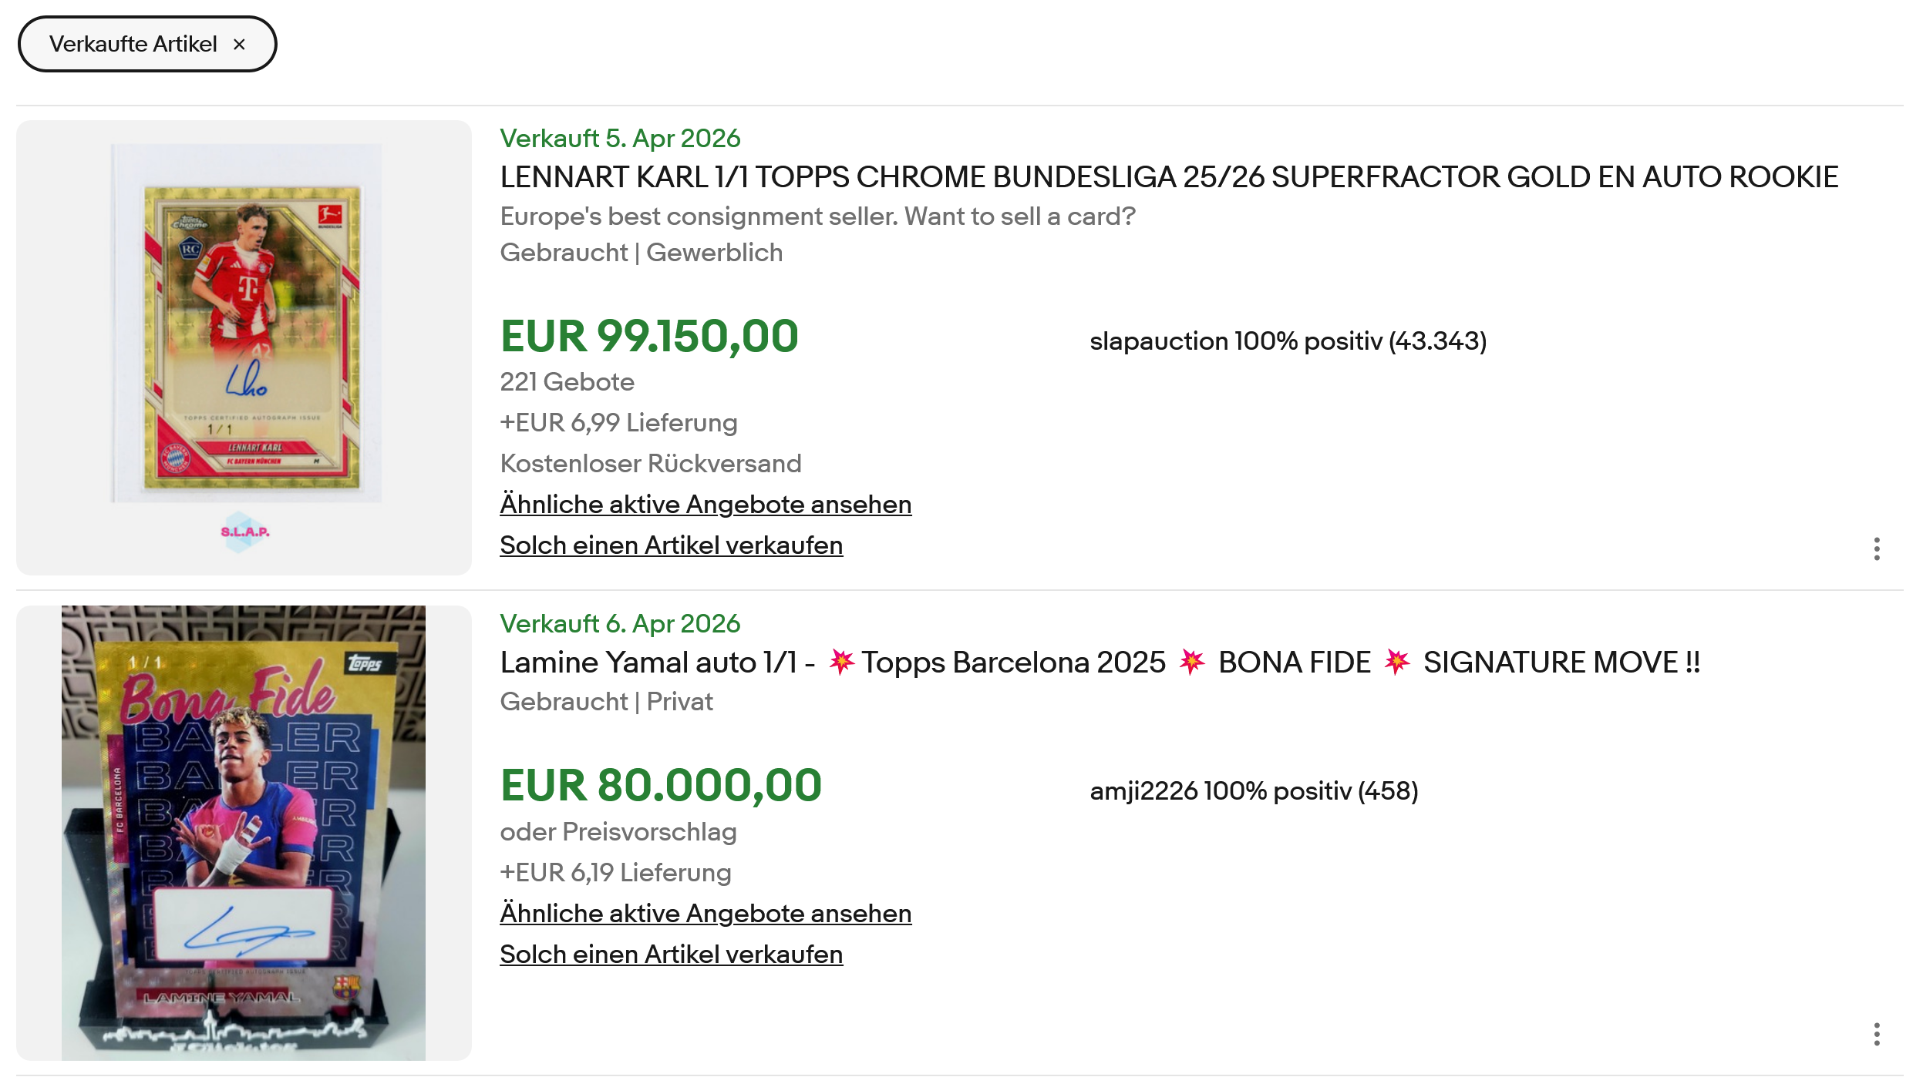Open seller amji2226's feedback info
Screen dimensions: 1923x1077
(1254, 790)
